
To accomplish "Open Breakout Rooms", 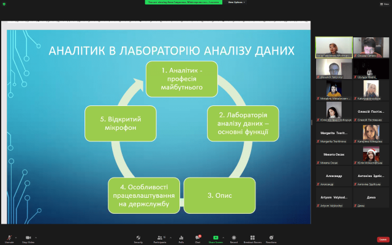I will pos(252,237).
